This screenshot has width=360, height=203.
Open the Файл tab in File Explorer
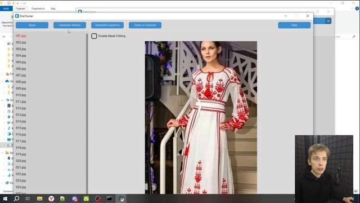point(6,8)
